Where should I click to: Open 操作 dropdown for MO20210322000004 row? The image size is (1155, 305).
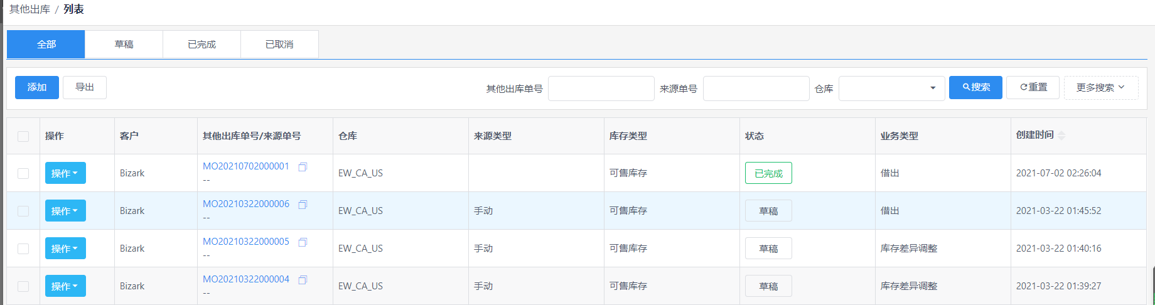(65, 286)
